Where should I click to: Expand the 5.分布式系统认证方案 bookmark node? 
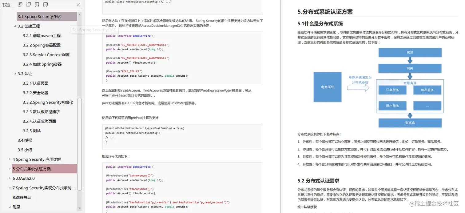tap(10, 169)
